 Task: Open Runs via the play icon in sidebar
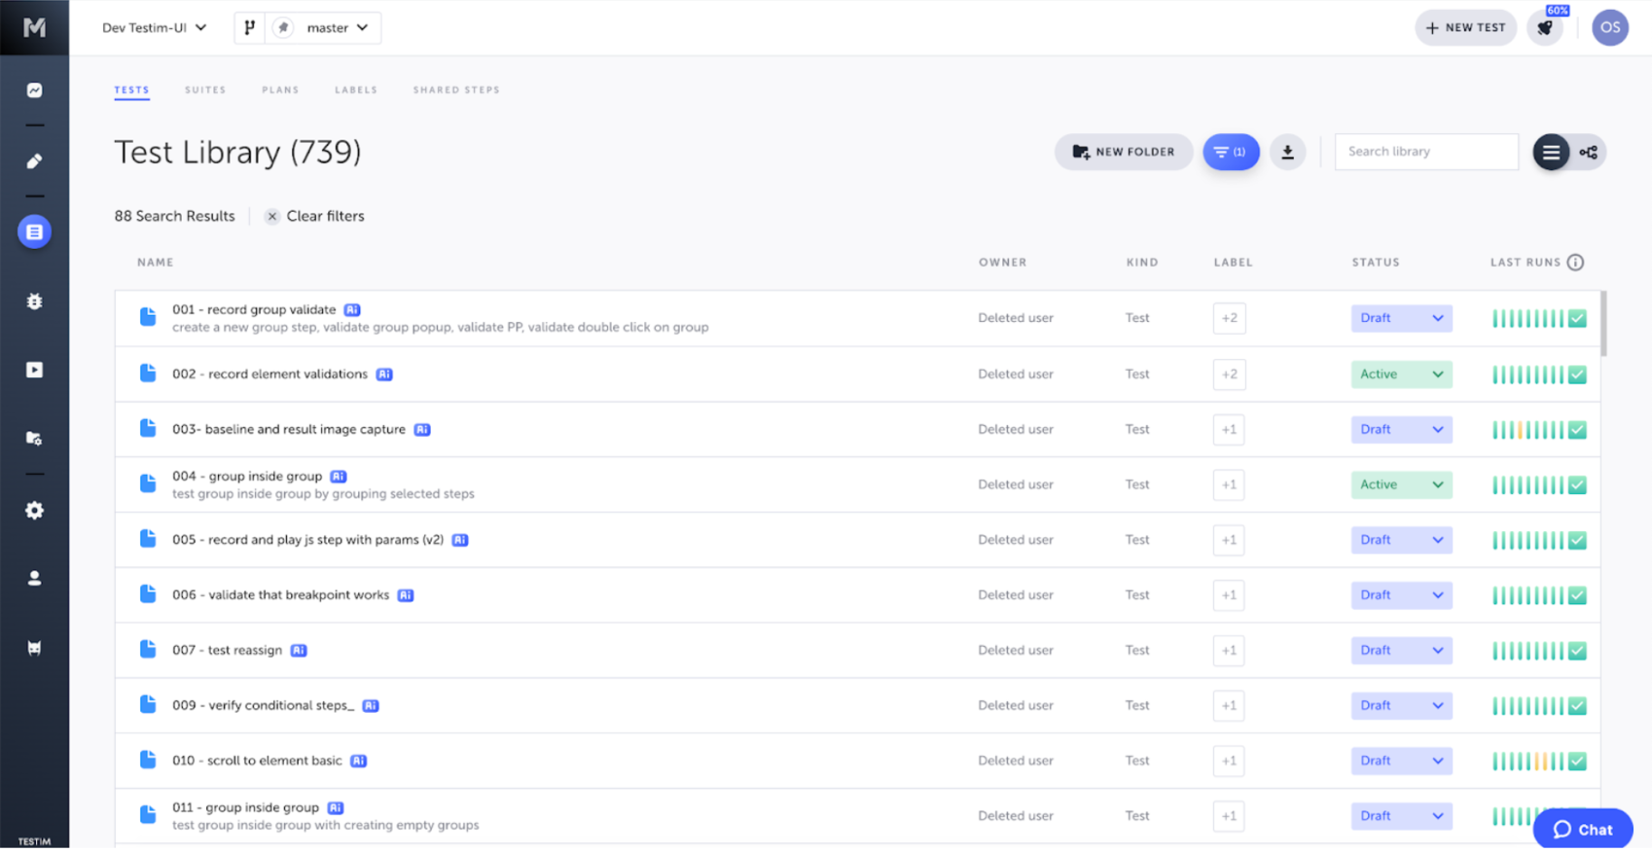(34, 369)
